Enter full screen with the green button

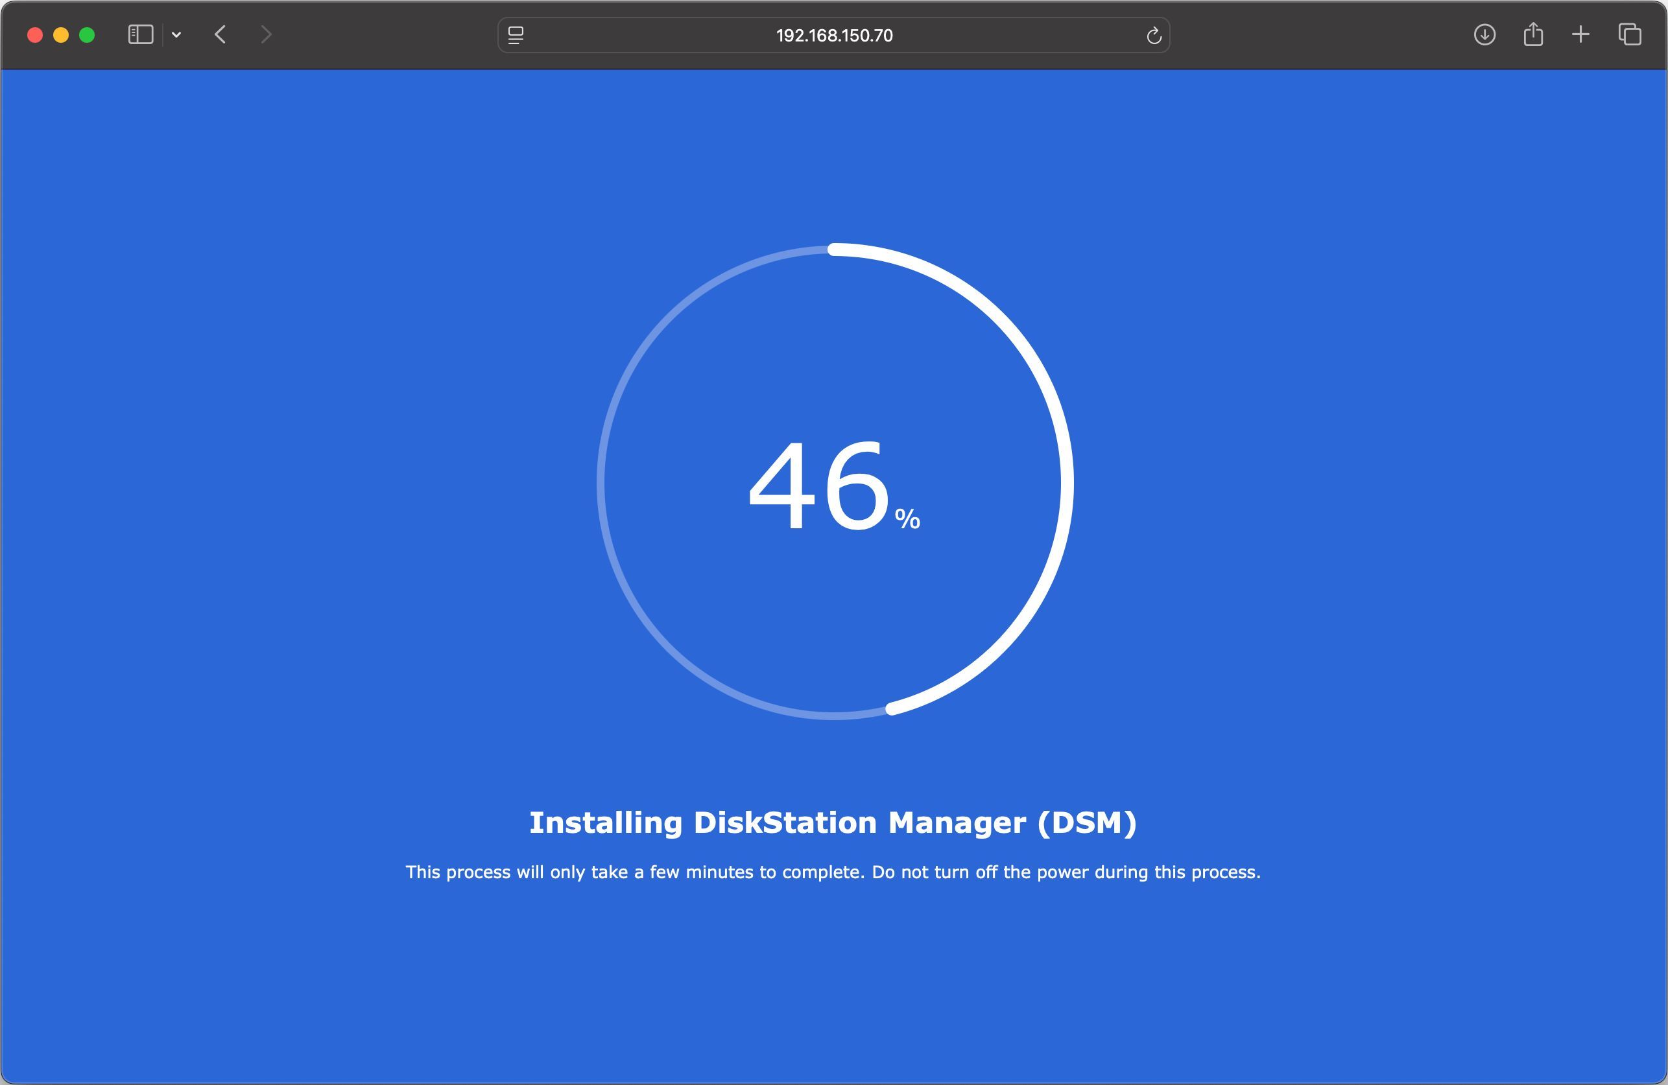point(87,35)
